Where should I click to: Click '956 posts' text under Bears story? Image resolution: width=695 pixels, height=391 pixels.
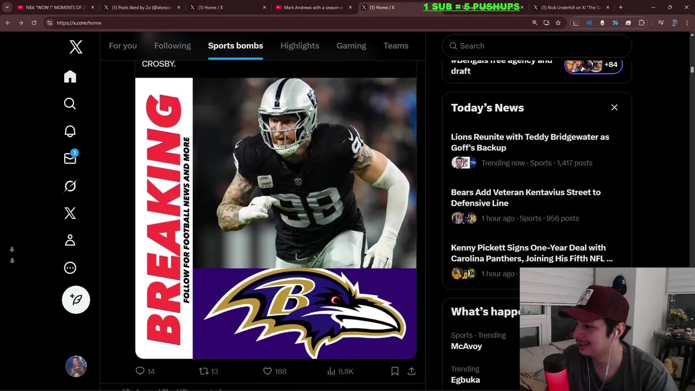point(563,218)
